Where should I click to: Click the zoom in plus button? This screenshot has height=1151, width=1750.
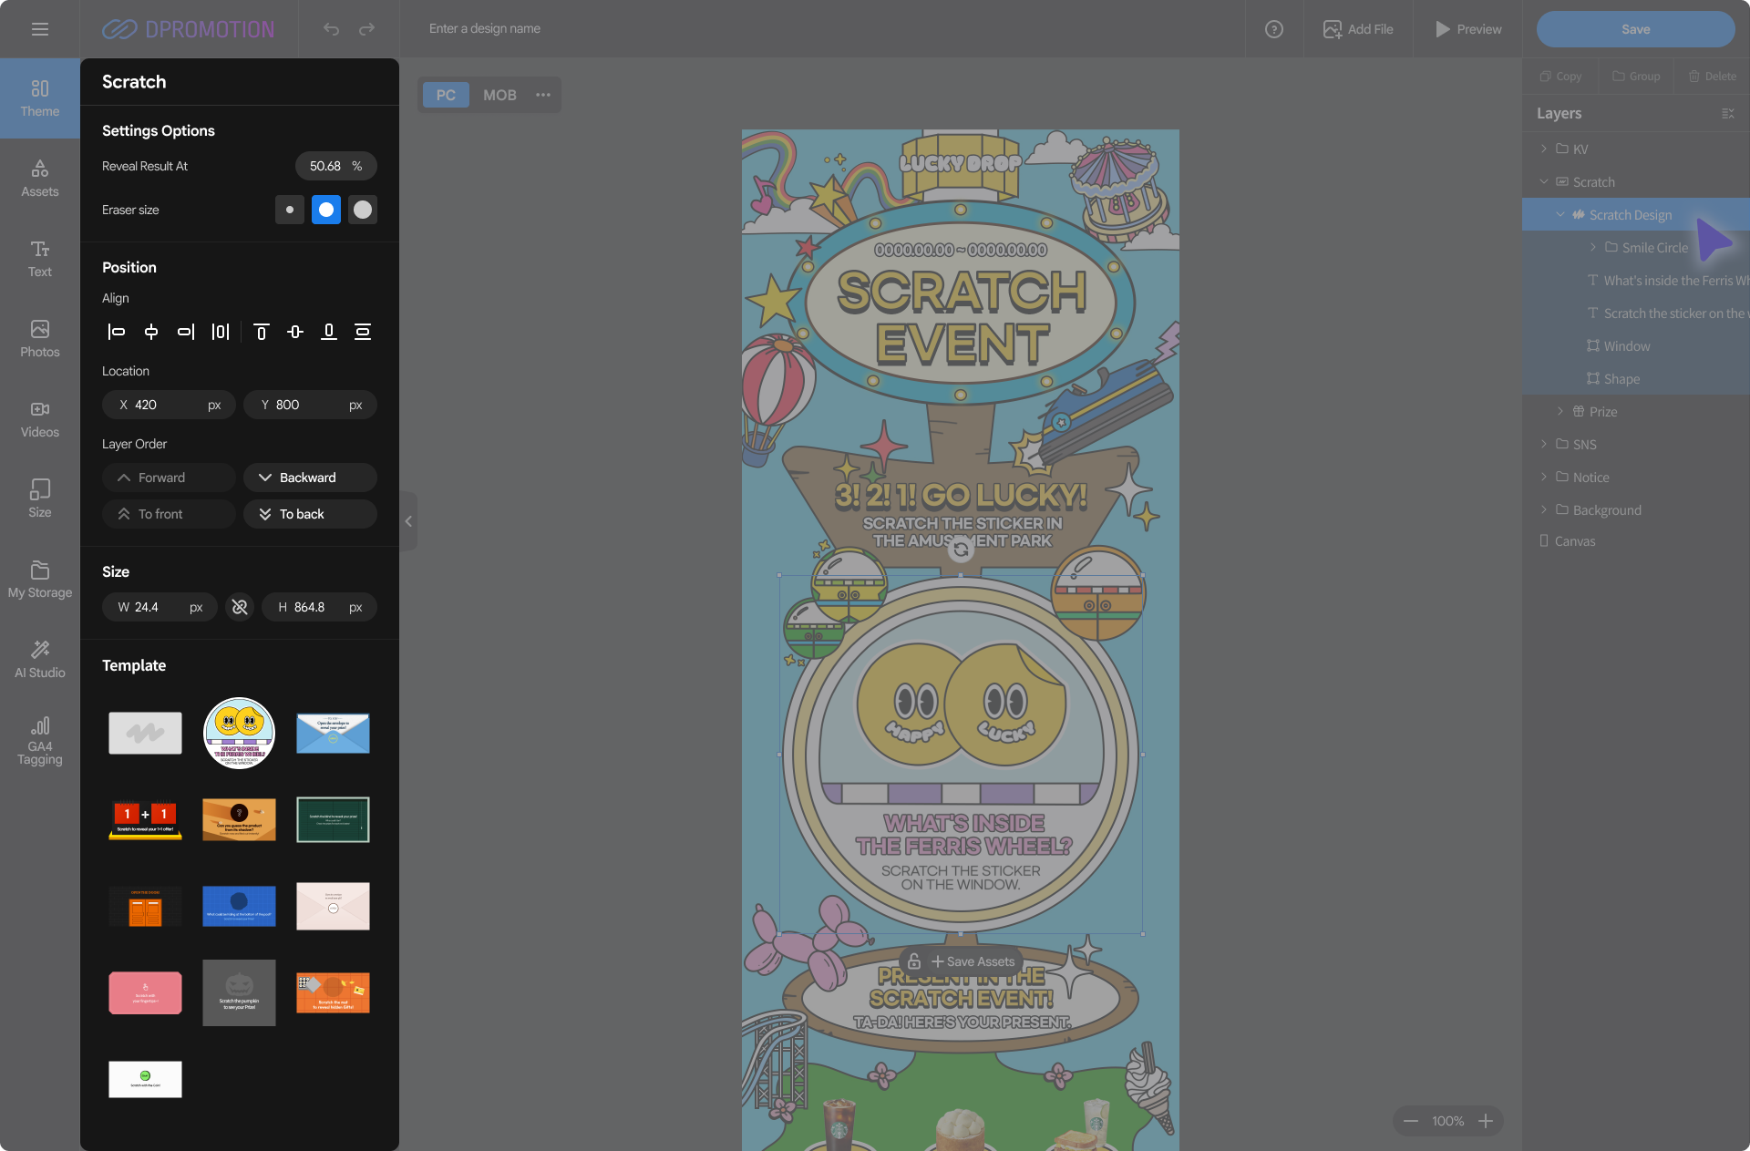point(1486,1121)
